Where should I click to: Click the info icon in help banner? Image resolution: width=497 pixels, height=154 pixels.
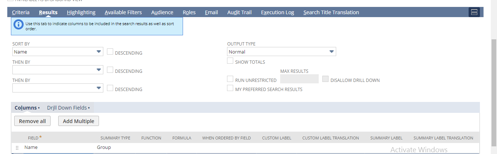[x=18, y=25]
